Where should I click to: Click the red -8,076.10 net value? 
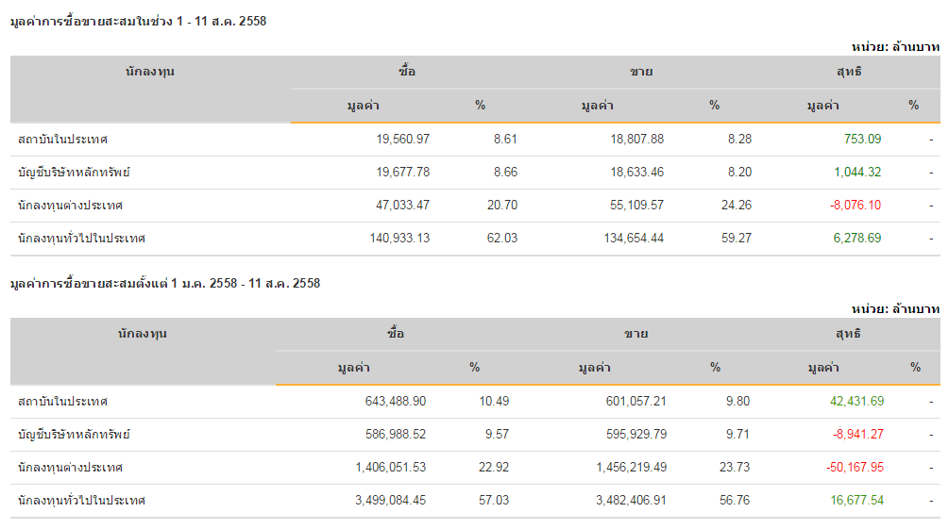[x=855, y=205]
